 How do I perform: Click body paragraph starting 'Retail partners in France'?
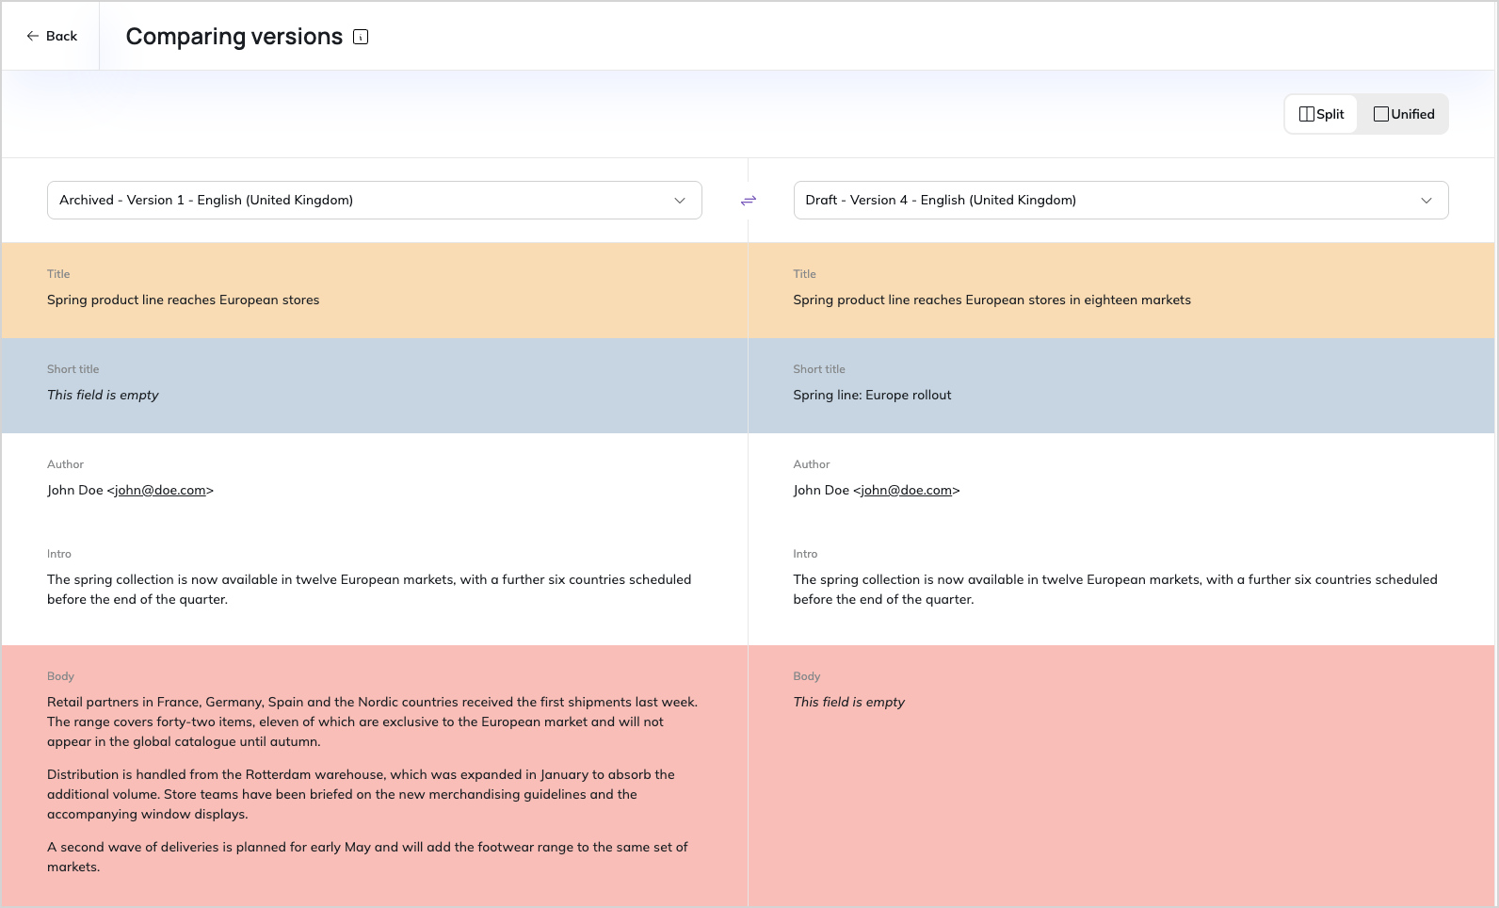[x=373, y=722]
